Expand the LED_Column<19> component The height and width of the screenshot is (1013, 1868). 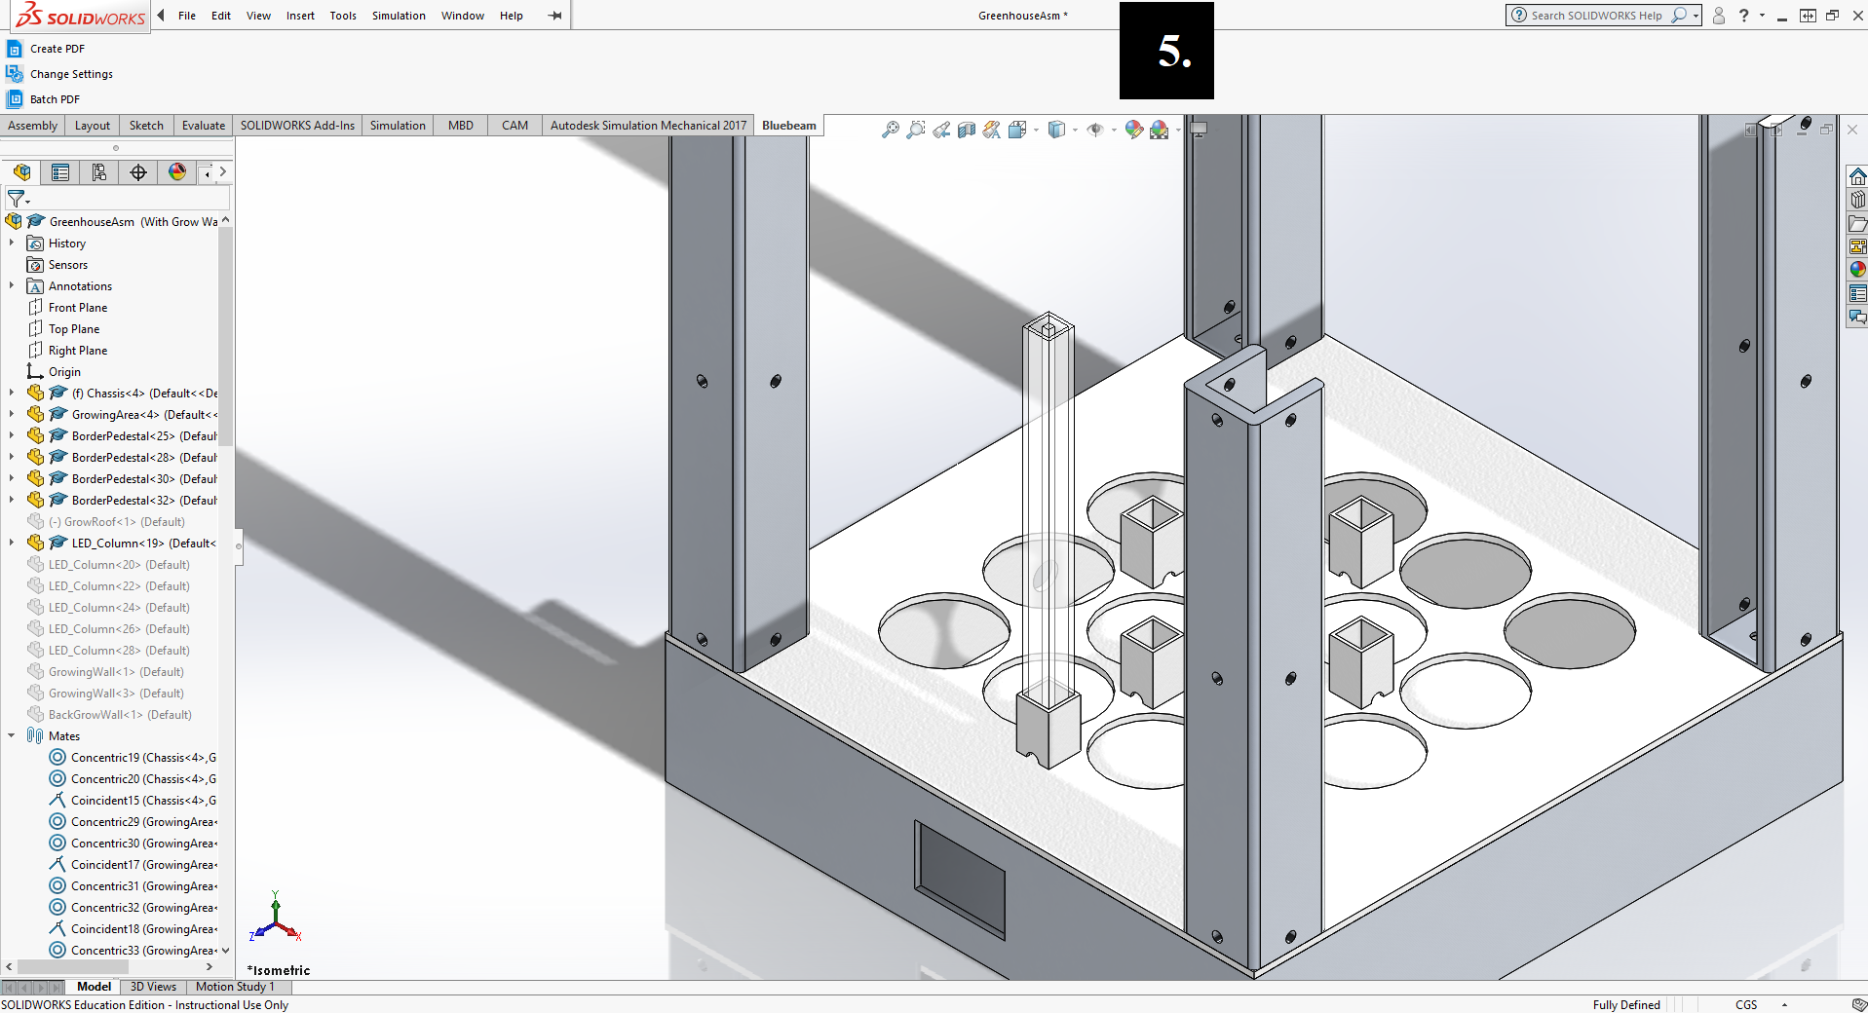pos(12,544)
